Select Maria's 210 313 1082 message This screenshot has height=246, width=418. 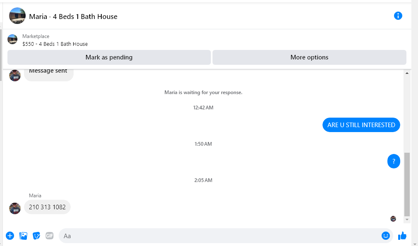click(47, 207)
